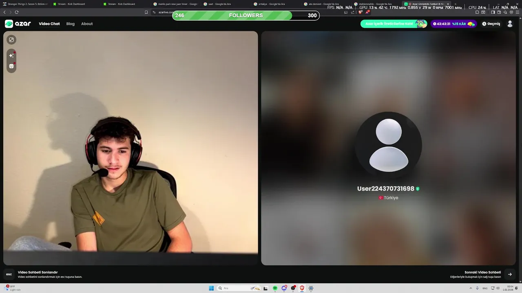Image resolution: width=522 pixels, height=293 pixels.
Task: Open the sparkle effects tool
Action: [x=11, y=55]
